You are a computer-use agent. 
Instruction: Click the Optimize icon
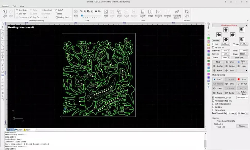click(168, 12)
